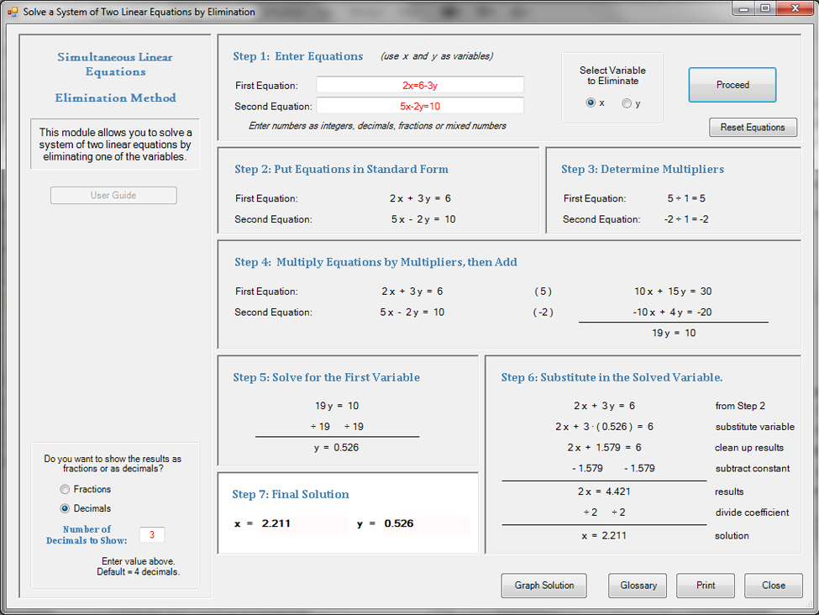This screenshot has height=615, width=819.
Task: Click the x final solution value box
Action: [302, 524]
